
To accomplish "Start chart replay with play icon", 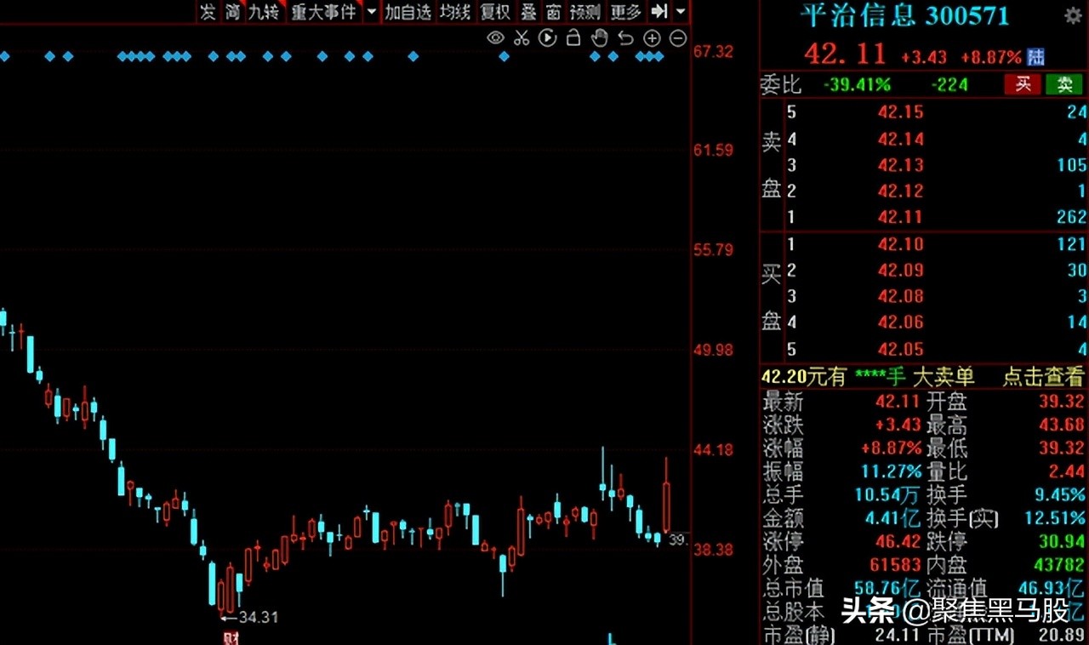I will (547, 37).
